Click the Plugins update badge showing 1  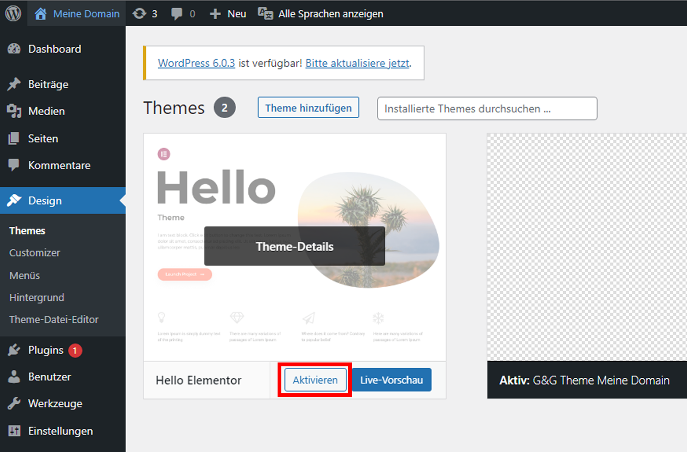pos(75,350)
